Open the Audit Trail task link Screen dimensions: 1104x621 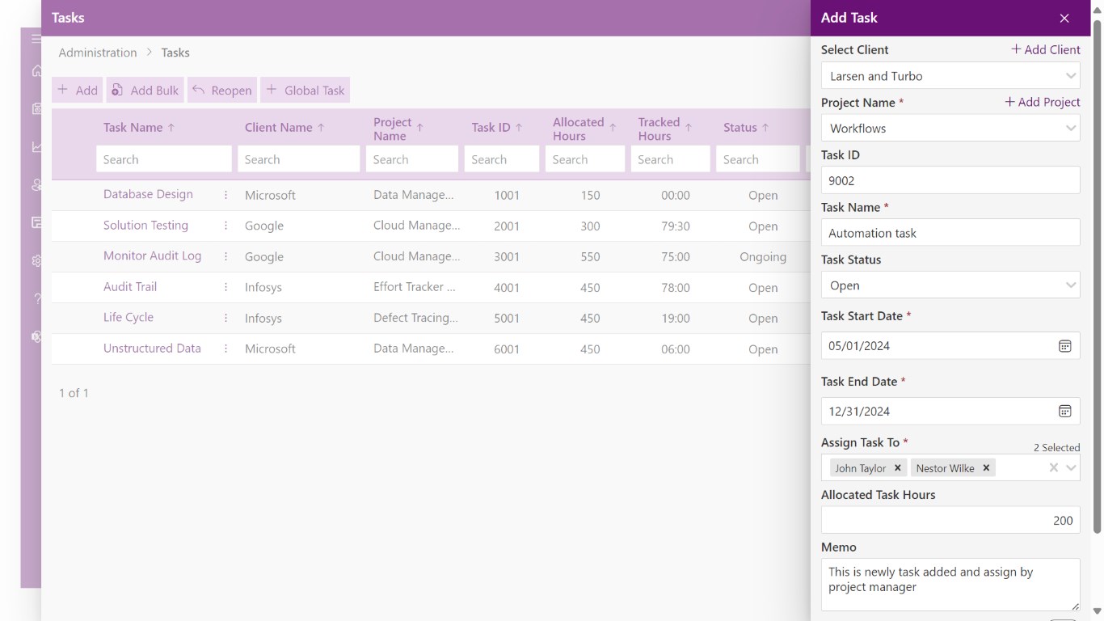coord(130,286)
